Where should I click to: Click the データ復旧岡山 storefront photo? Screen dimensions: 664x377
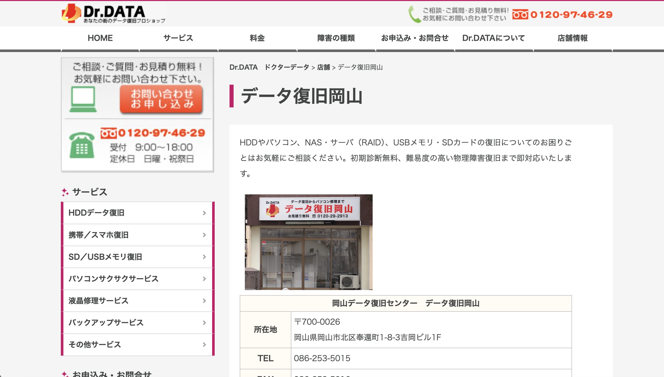click(309, 242)
